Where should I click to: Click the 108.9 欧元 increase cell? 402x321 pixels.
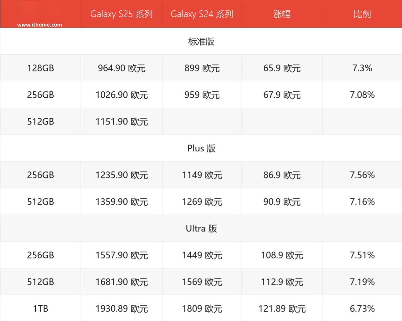point(282,255)
